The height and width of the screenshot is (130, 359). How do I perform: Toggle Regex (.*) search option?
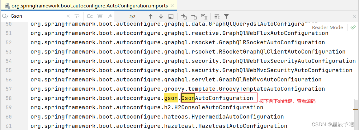point(110,16)
